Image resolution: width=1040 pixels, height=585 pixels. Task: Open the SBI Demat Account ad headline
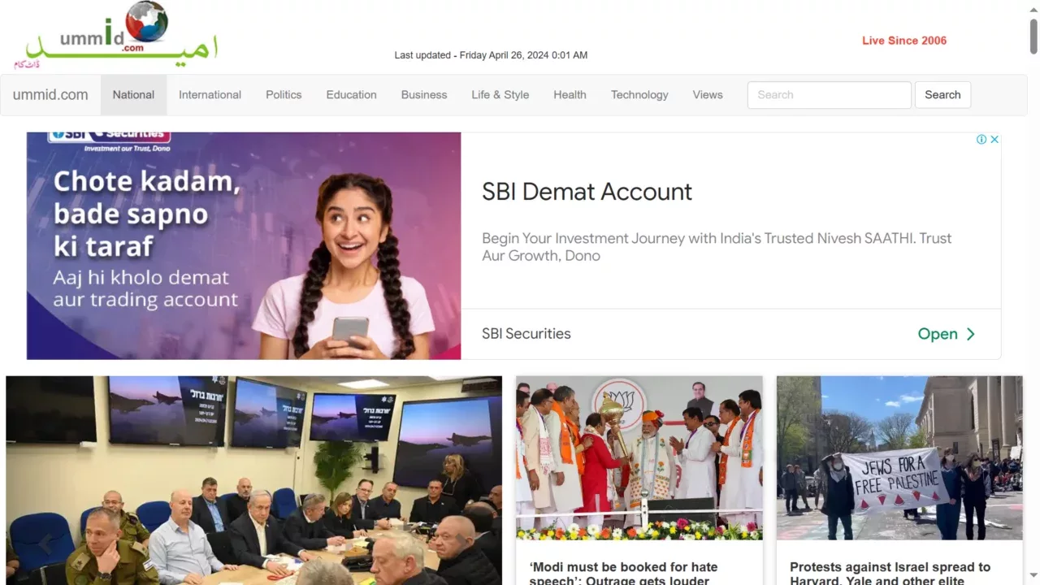tap(587, 192)
